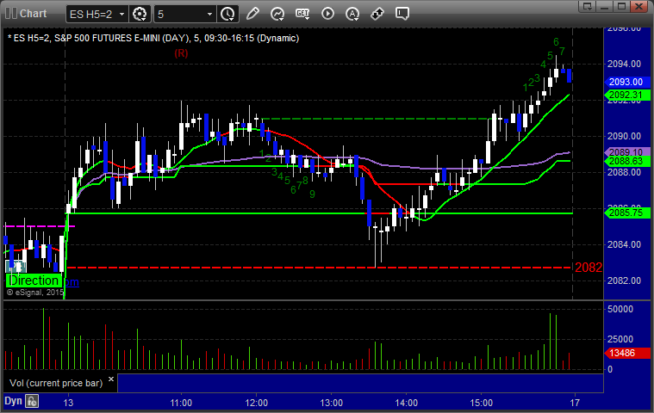Image resolution: width=654 pixels, height=413 pixels.
Task: Click the 13:00 time axis label
Action: click(331, 403)
